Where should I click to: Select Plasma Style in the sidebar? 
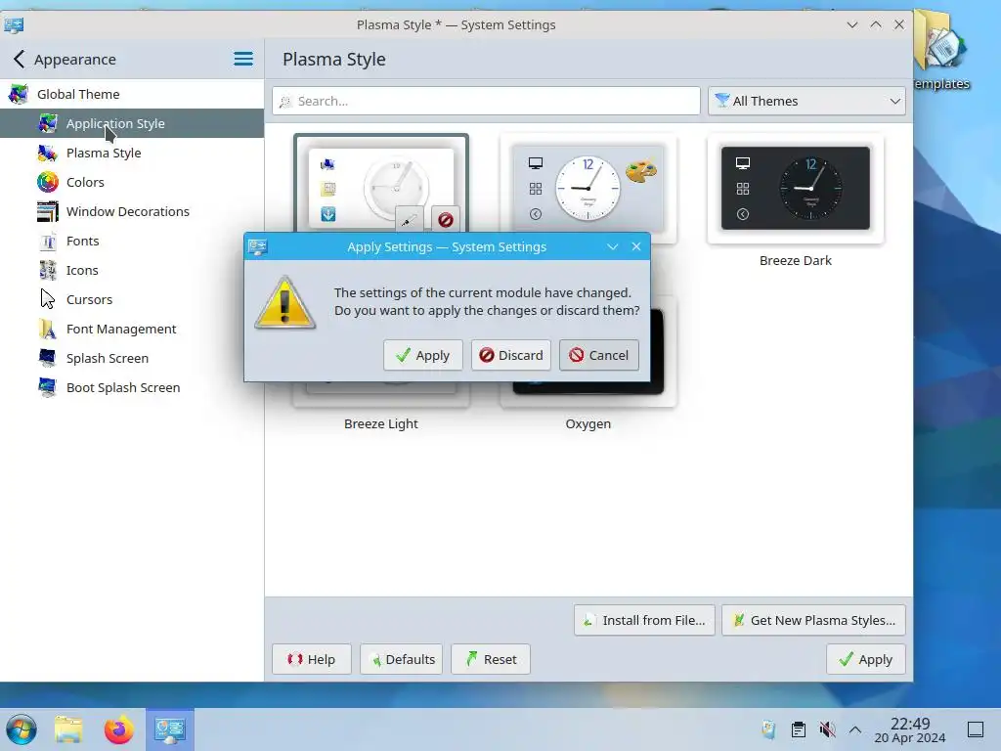tap(132, 153)
